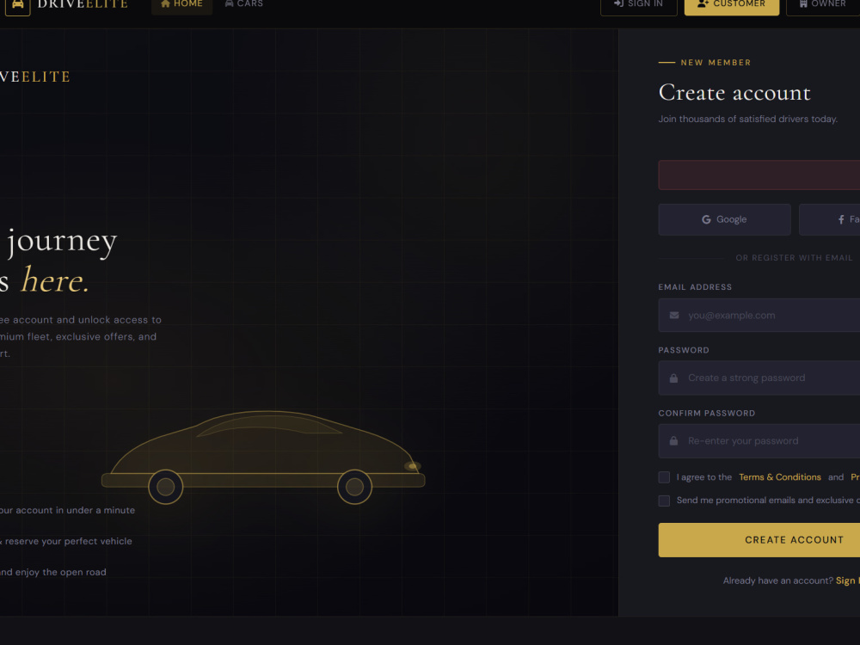Click the Create Account button
The width and height of the screenshot is (860, 645).
(759, 540)
